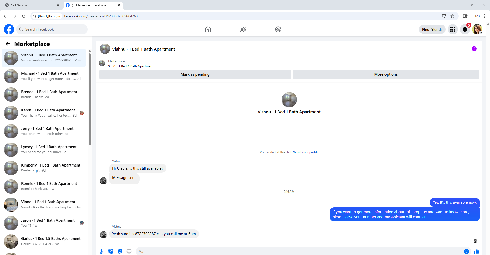Click the Facebook logo icon
Screen dimensions: 490x255
[x=9, y=29]
